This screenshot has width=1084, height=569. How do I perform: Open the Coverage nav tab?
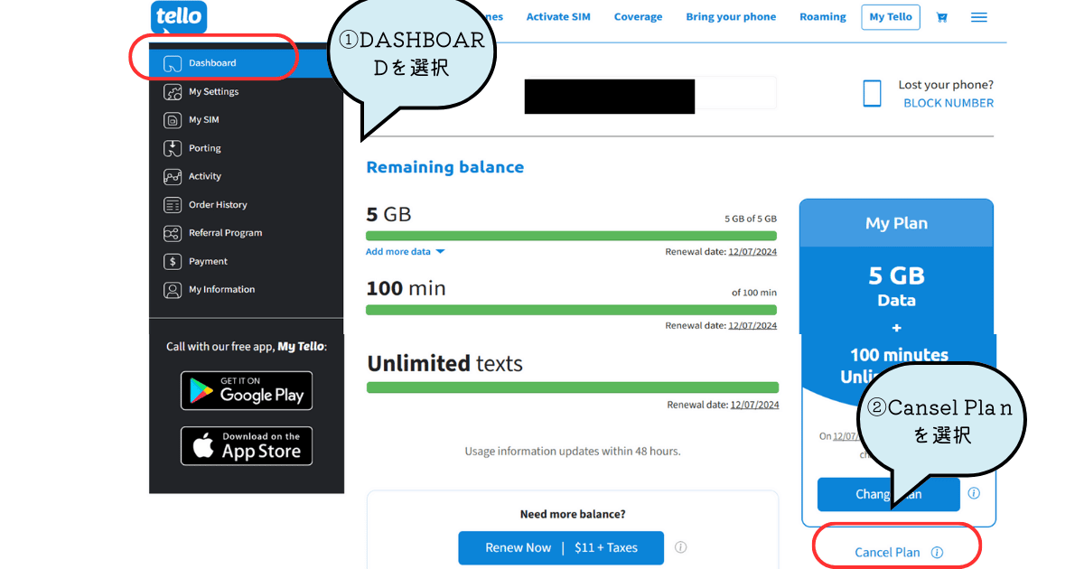638,17
